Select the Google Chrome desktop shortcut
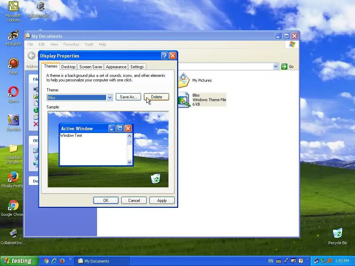 tap(12, 208)
